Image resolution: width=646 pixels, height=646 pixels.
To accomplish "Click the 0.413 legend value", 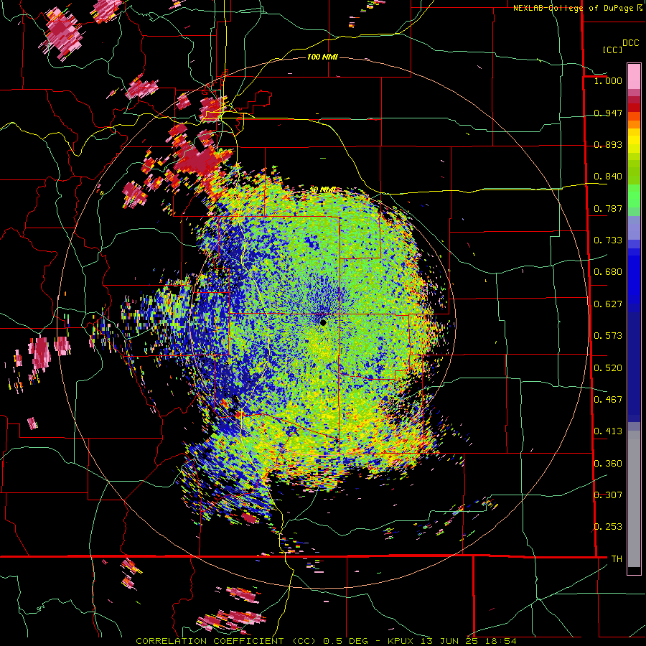I will 608,431.
